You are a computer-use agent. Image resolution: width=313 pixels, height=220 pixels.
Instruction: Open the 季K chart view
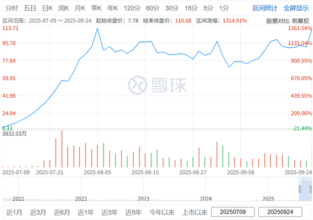[x=96, y=8]
